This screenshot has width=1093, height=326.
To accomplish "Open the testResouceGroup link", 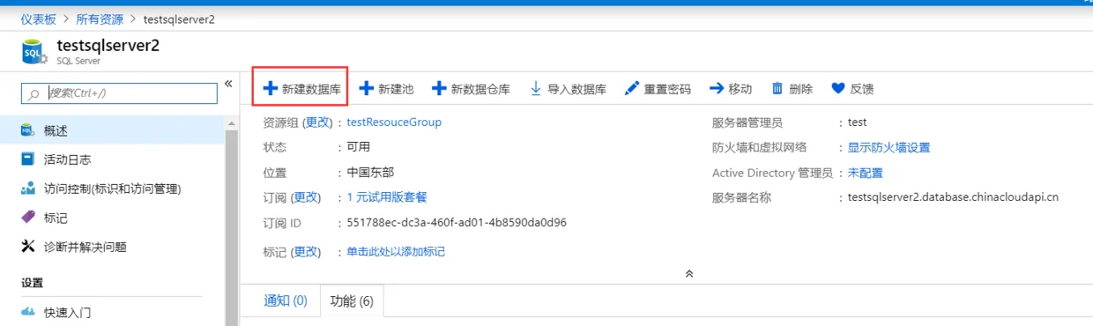I will (x=394, y=122).
